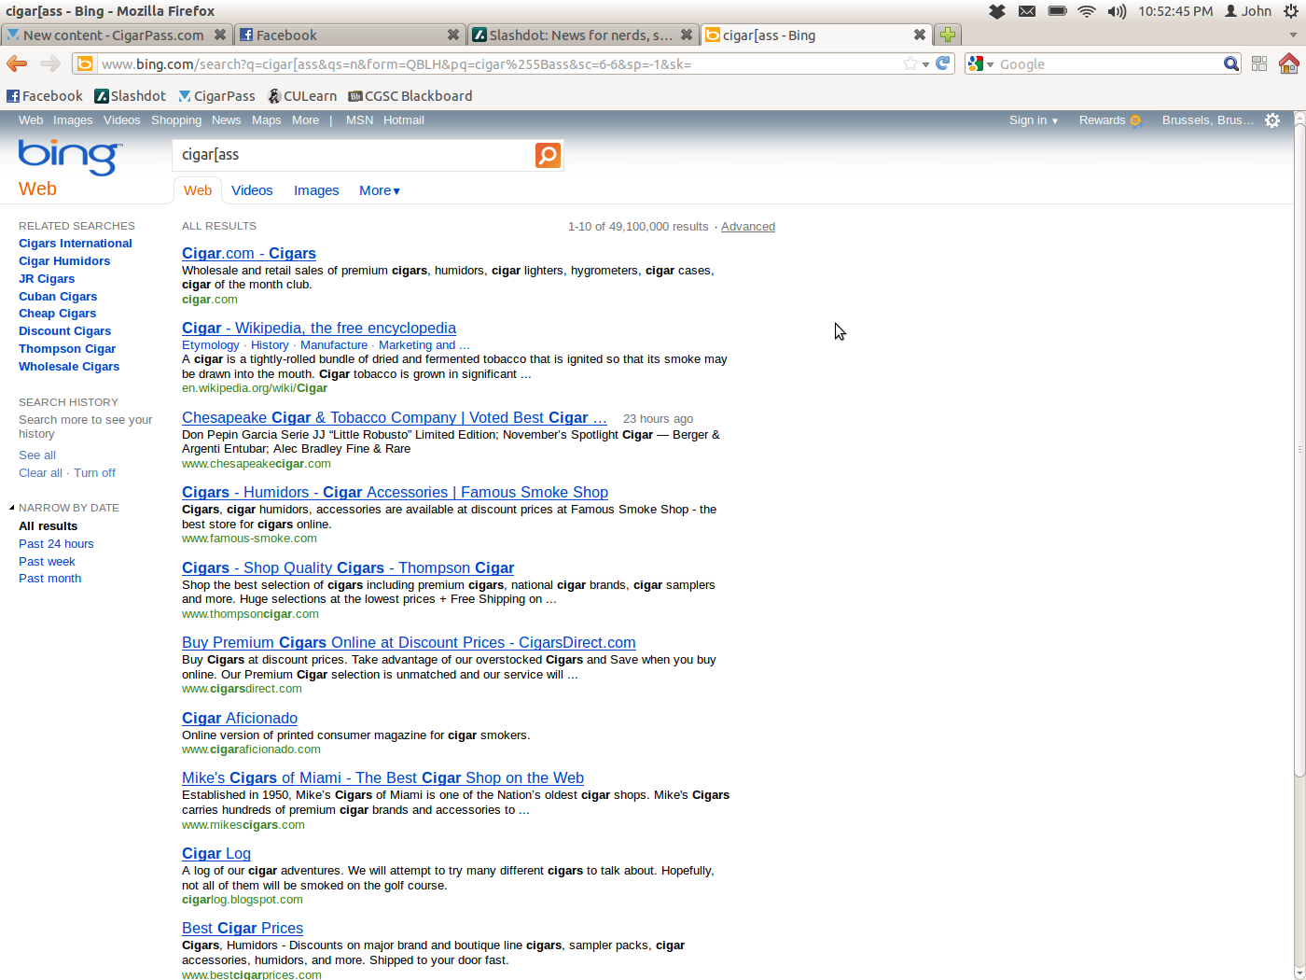Open the search engine selector dropdown
Screen dimensions: 1306x980
(980, 64)
